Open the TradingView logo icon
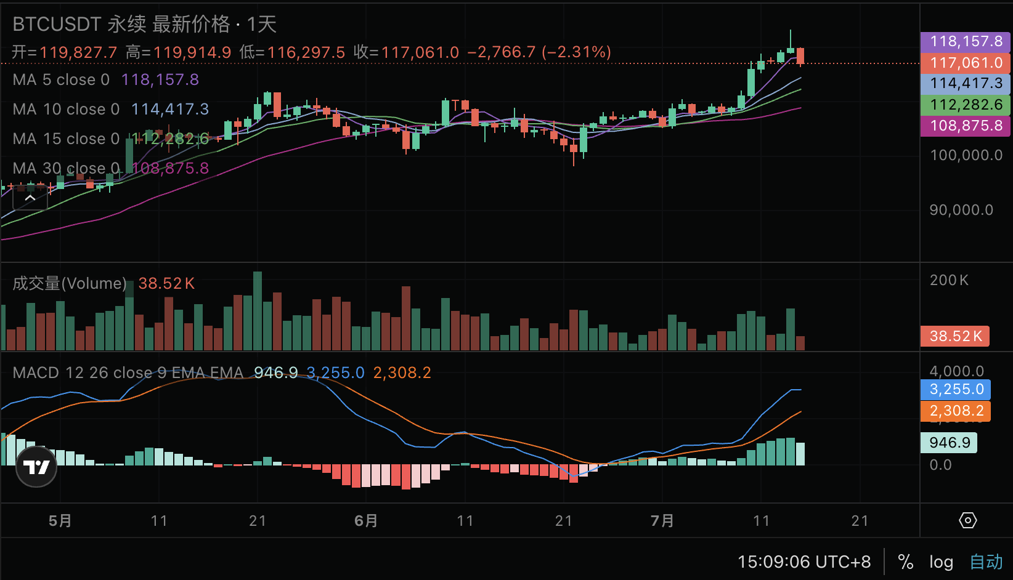Viewport: 1013px width, 580px height. click(x=36, y=467)
